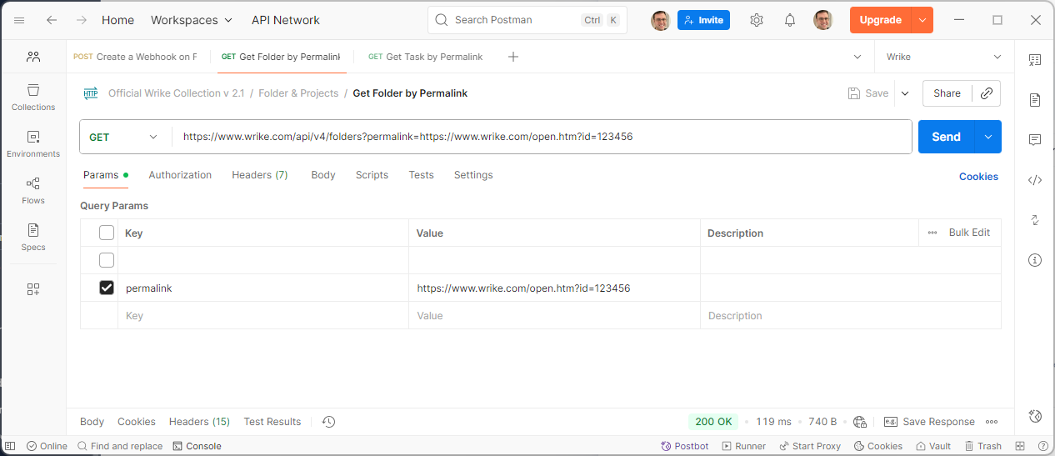This screenshot has width=1055, height=456.
Task: Open Specs in the sidebar
Action: coord(33,237)
